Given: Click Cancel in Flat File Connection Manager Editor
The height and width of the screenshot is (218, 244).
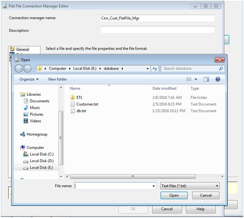Looking at the screenshot, I should click(167, 209).
